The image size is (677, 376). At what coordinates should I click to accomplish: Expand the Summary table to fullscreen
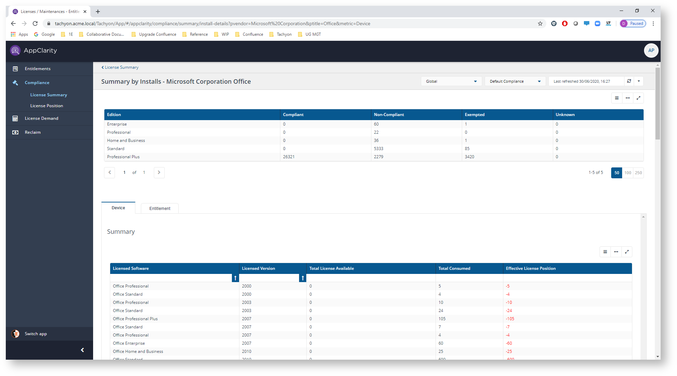tap(627, 252)
